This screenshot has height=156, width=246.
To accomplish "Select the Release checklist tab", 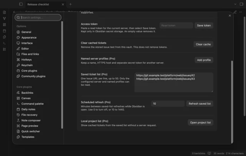I will (38, 4).
